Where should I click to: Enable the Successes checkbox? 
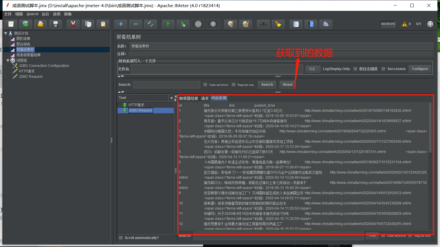(x=384, y=69)
